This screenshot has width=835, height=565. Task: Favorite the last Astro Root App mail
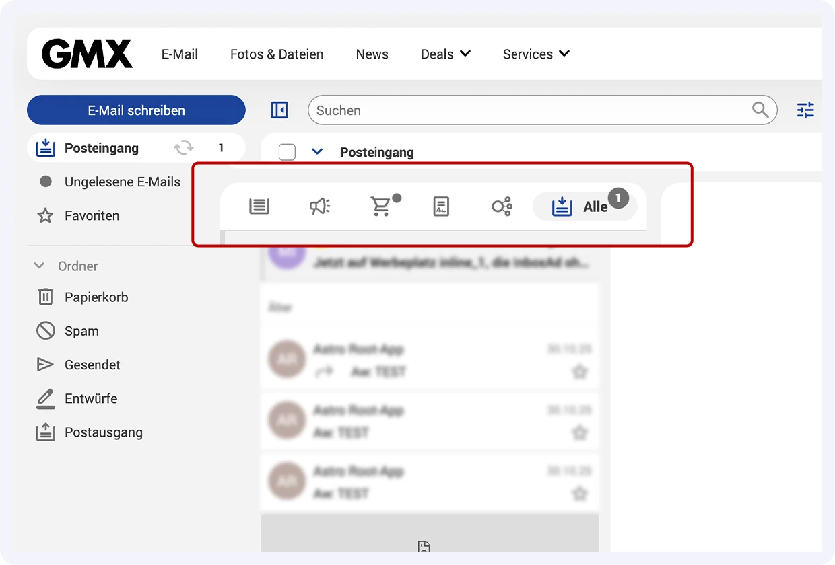click(580, 493)
